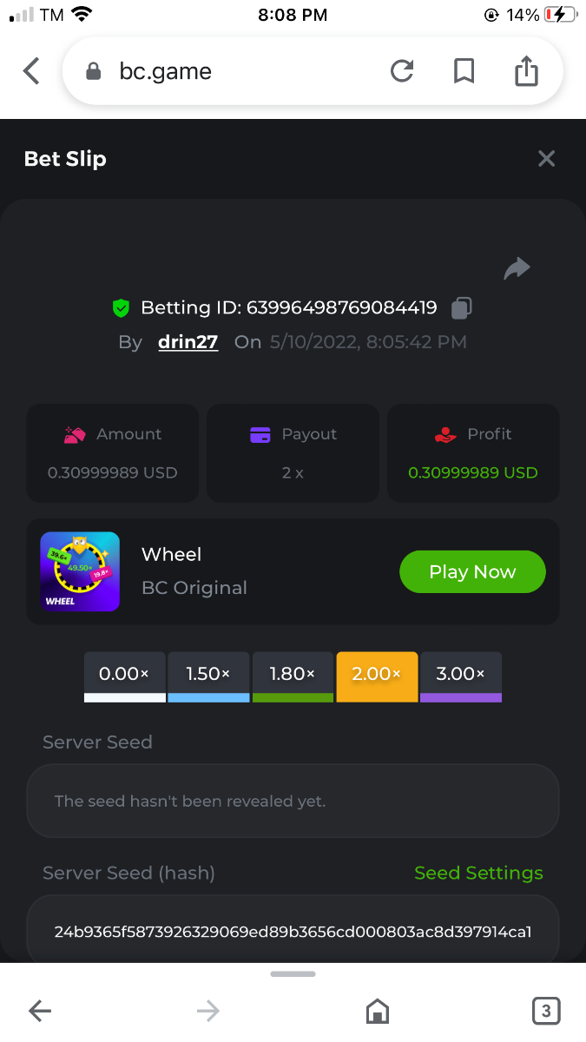Tap the green verified shield icon
Viewport: 586px width, 1042px height.
pos(121,307)
